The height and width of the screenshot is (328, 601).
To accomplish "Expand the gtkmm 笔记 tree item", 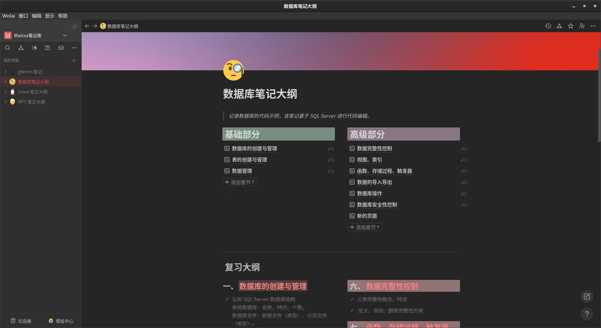I will [x=5, y=72].
